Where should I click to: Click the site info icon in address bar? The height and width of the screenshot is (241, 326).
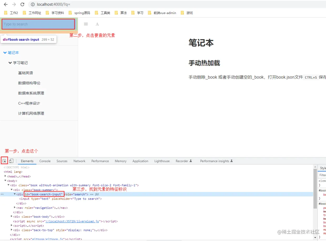click(x=33, y=4)
